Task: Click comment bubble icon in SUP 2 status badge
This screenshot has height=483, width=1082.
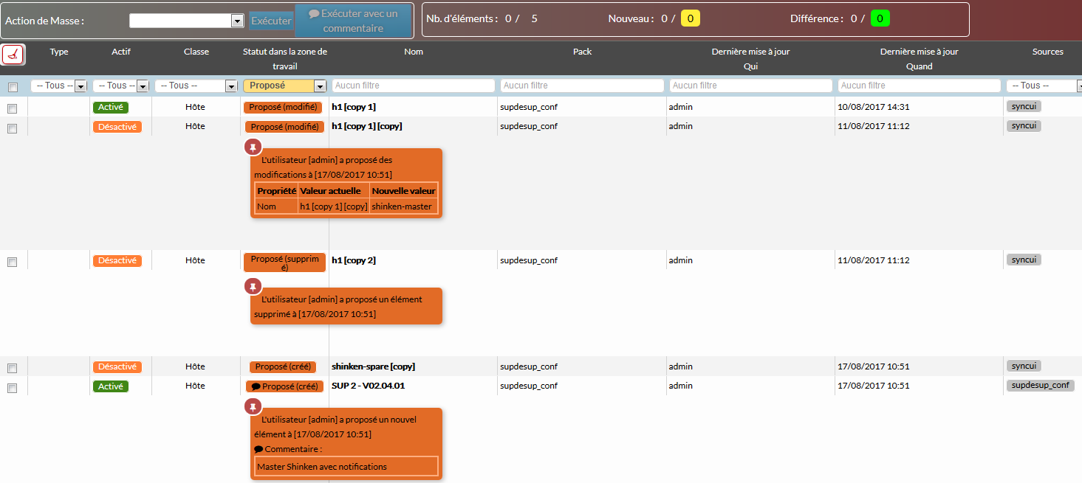Action: pos(256,386)
